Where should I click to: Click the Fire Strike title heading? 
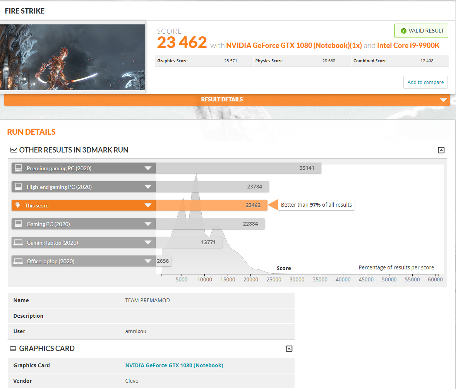(25, 11)
